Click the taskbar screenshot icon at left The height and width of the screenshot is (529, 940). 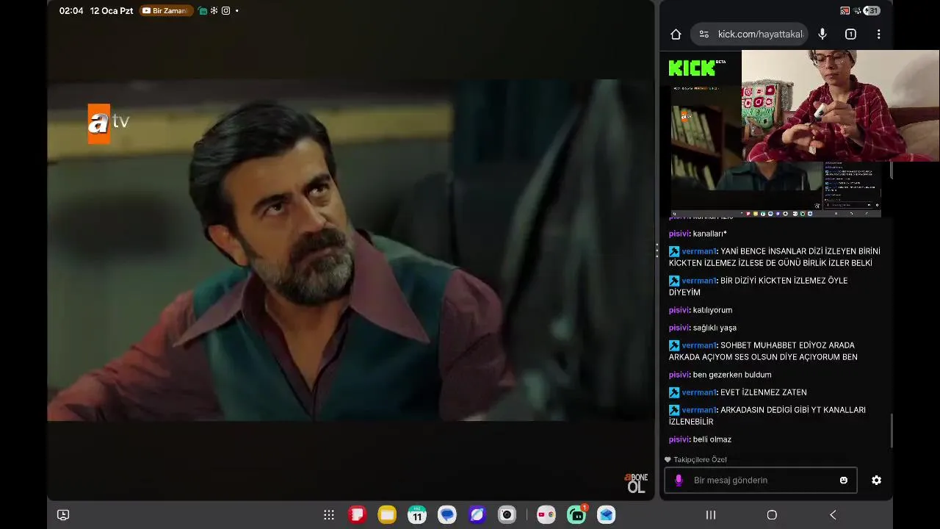(x=63, y=515)
